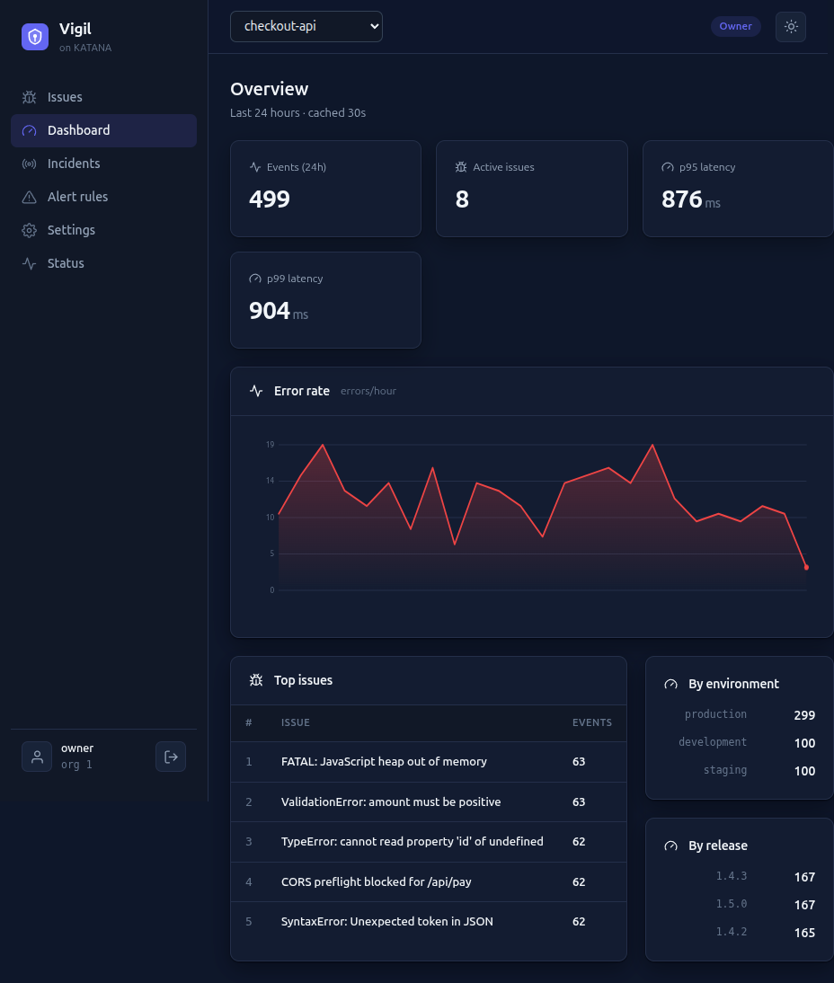Click the gauge icon in p95 latency card

pos(667,167)
